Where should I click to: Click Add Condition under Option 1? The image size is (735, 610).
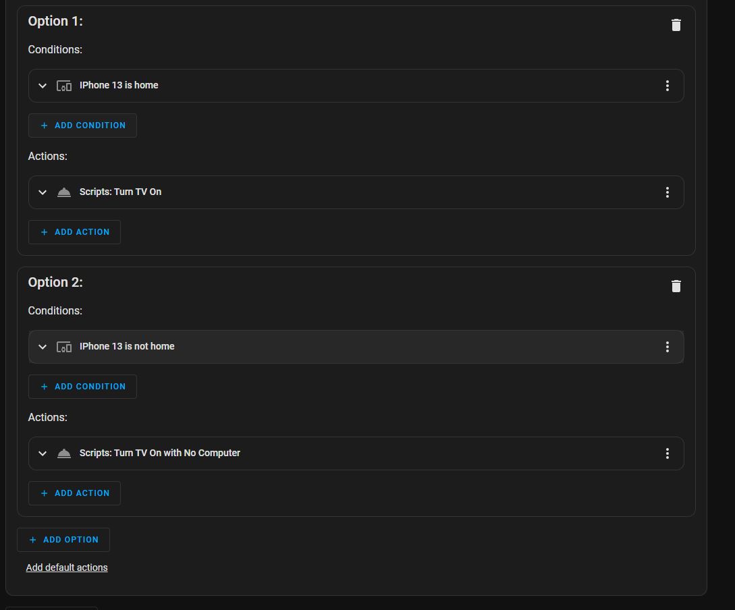(82, 126)
